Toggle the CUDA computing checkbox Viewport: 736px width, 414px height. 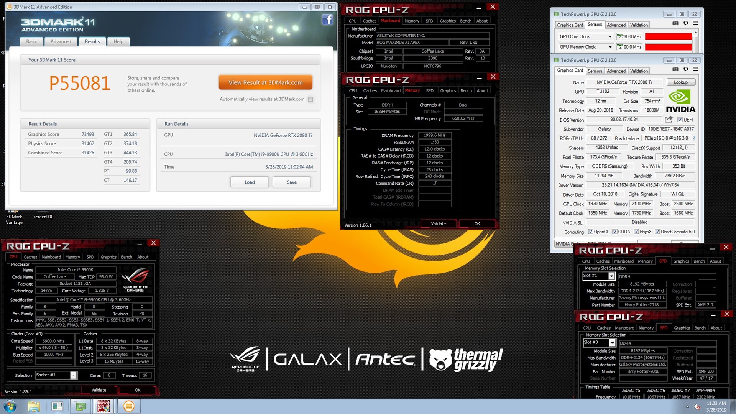615,232
